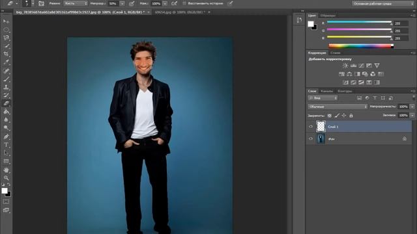
Task: Select the Path Selection tool
Action: point(6,153)
